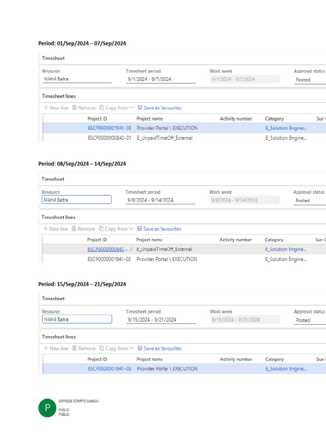Click Remove trash icon in 9/15/2024 timesheet

click(74, 348)
